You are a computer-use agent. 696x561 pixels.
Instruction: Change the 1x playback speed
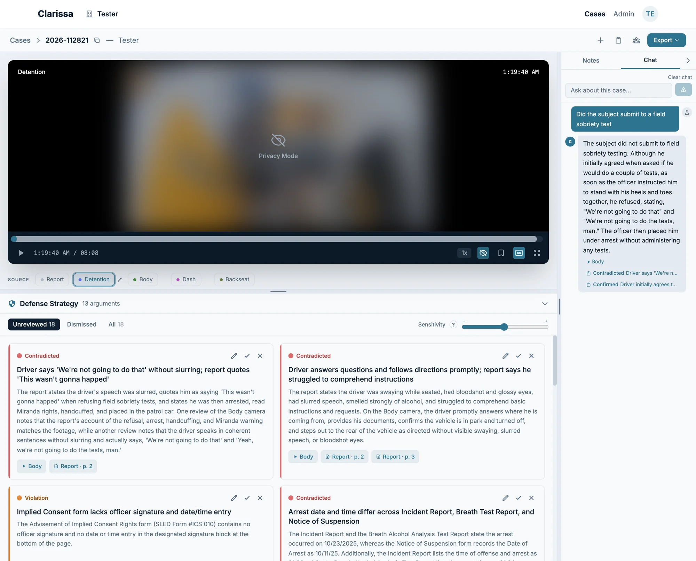coord(464,253)
